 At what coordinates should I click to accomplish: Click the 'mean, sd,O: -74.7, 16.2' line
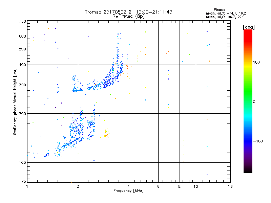coord(226,13)
